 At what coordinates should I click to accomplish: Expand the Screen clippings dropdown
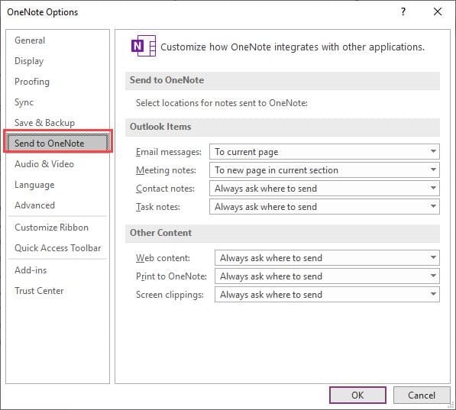click(x=327, y=294)
